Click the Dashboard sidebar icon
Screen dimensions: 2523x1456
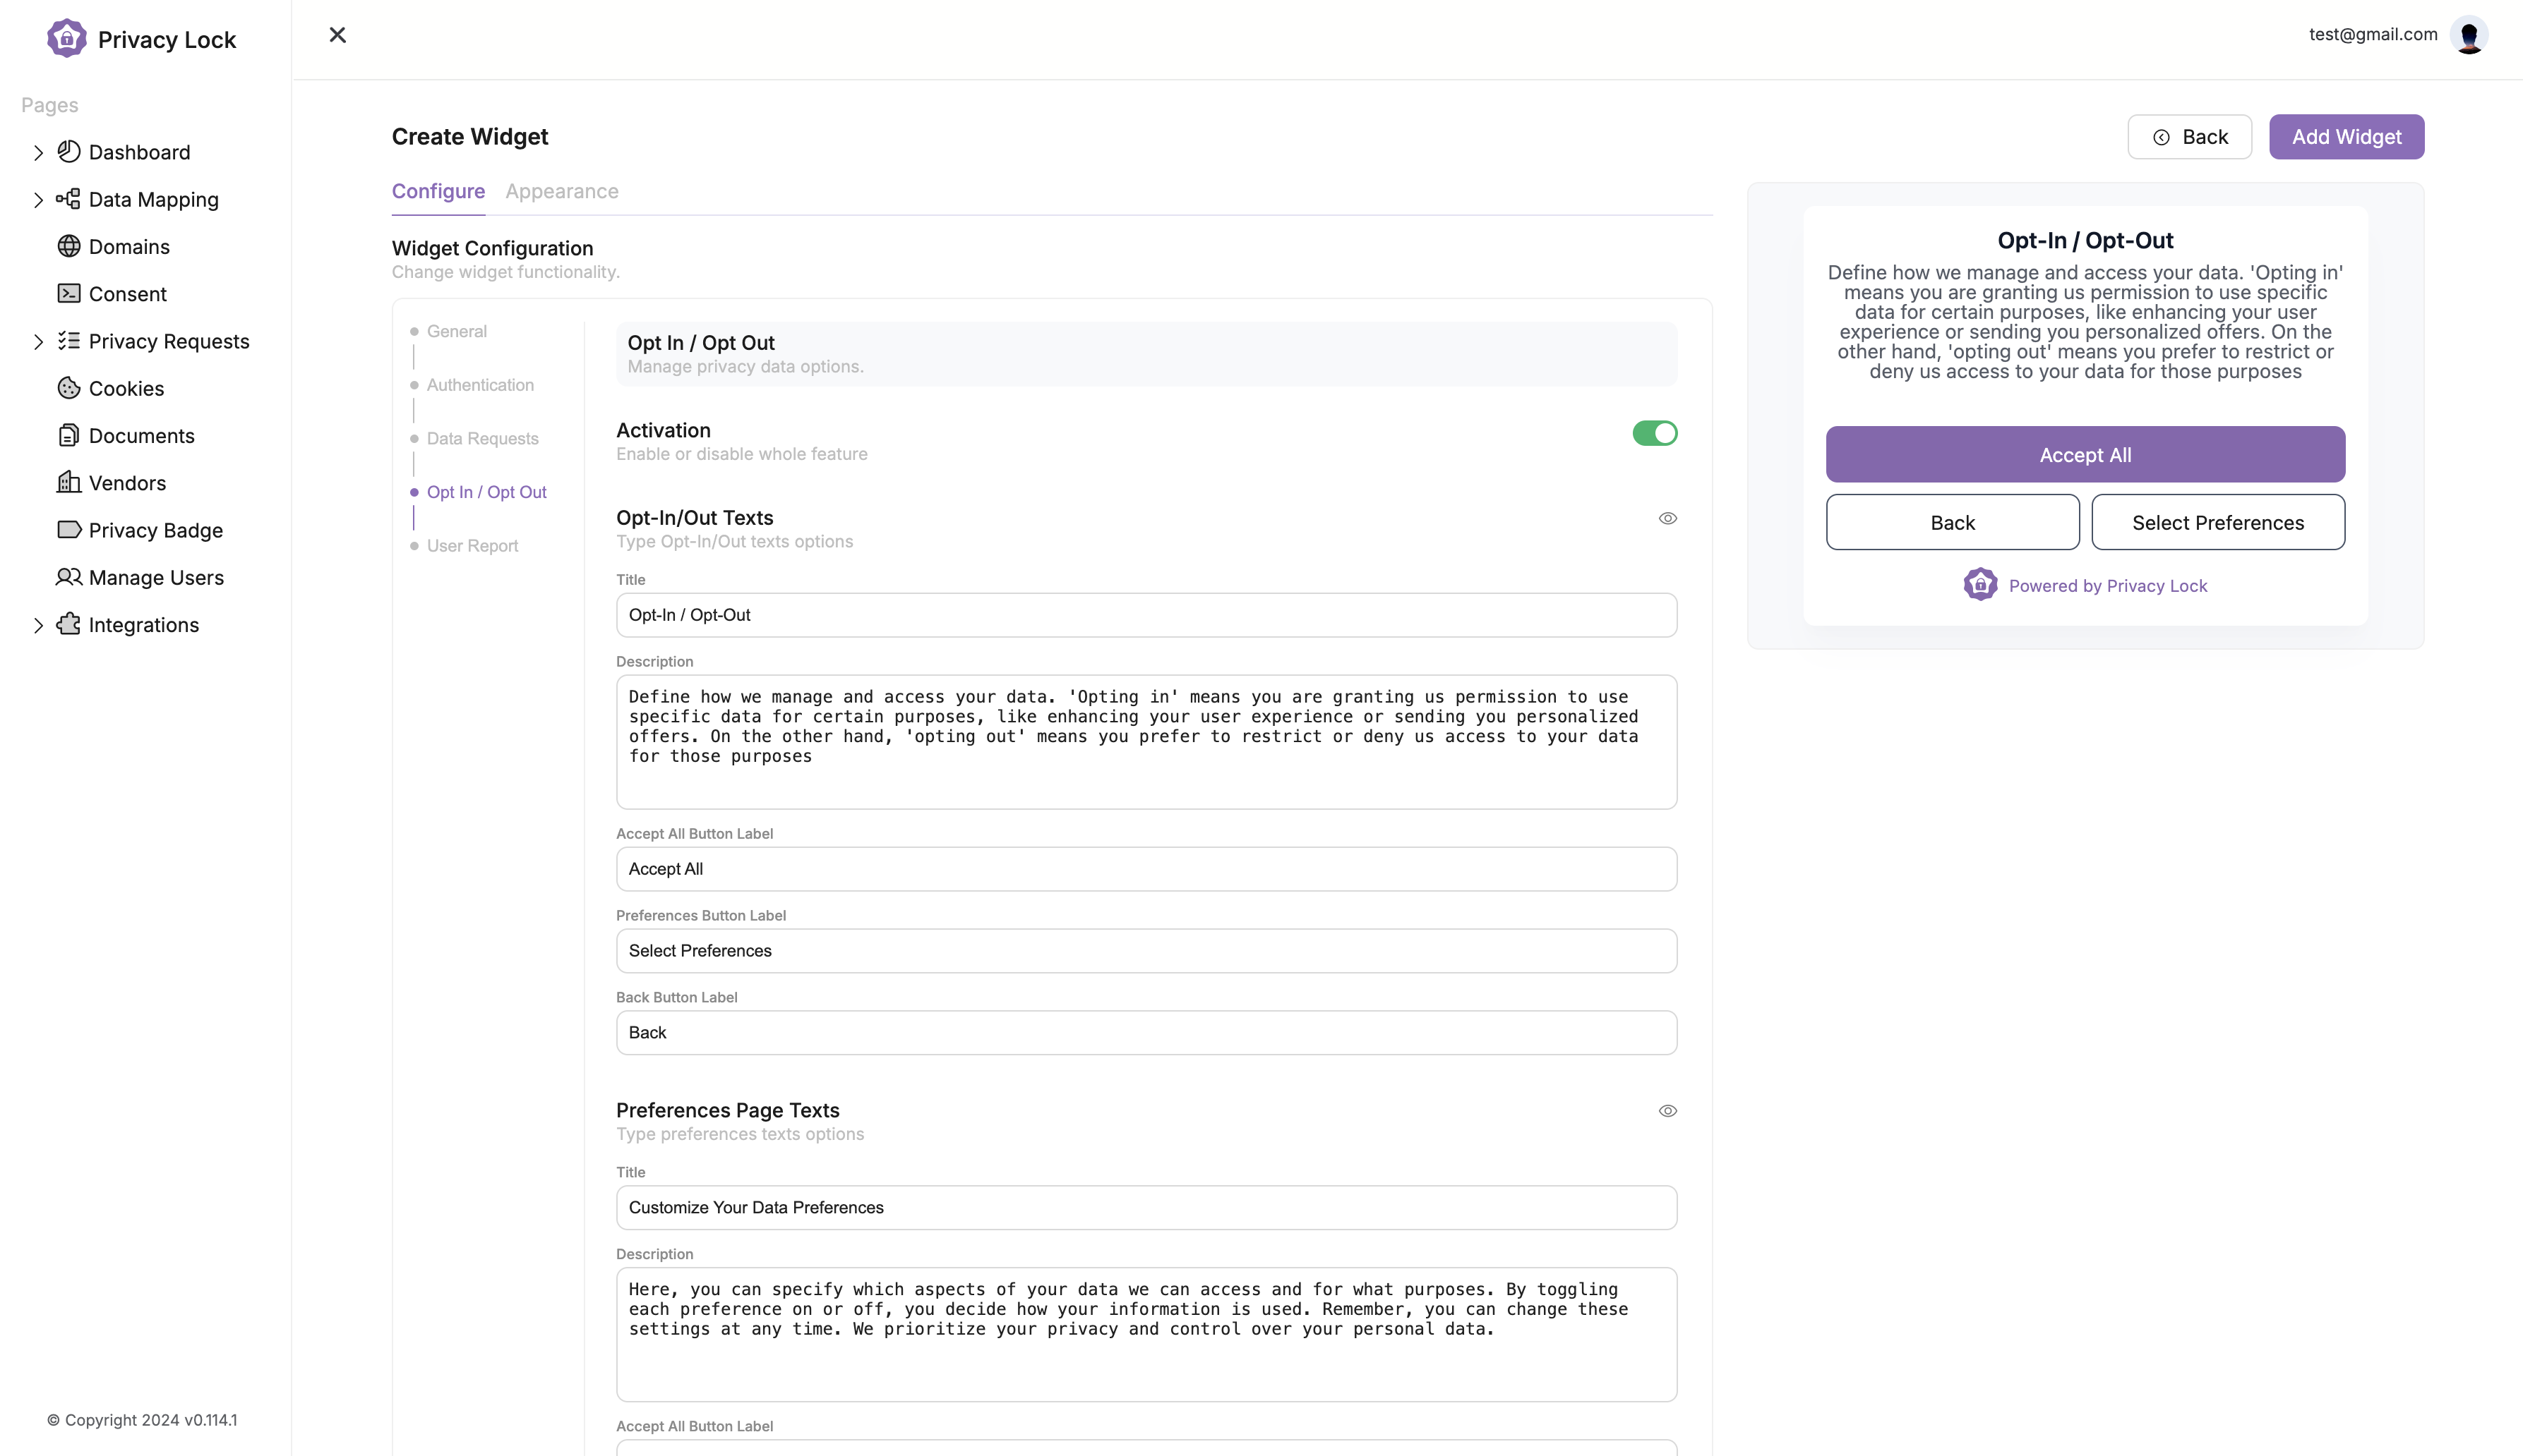point(69,151)
